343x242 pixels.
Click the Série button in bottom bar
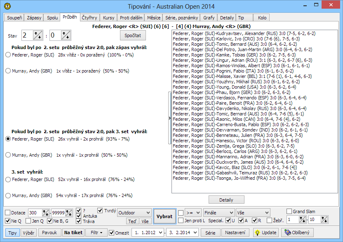(210, 233)
